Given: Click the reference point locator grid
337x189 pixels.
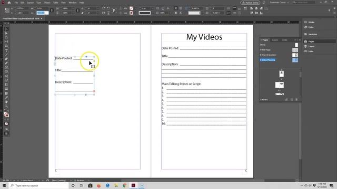Looking at the screenshot, I should (7, 10).
